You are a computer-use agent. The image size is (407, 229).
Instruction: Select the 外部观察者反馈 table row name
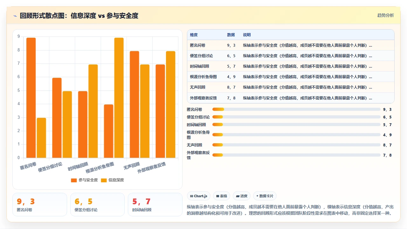coord(203,98)
